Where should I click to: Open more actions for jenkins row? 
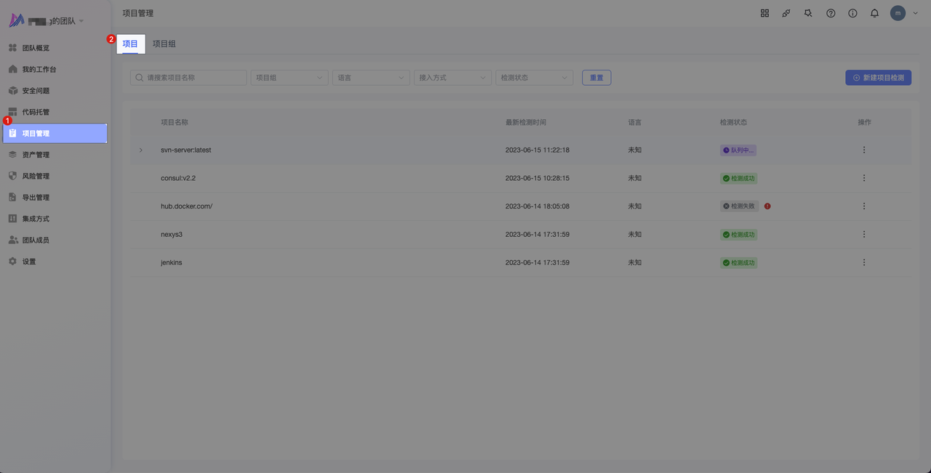pyautogui.click(x=864, y=262)
